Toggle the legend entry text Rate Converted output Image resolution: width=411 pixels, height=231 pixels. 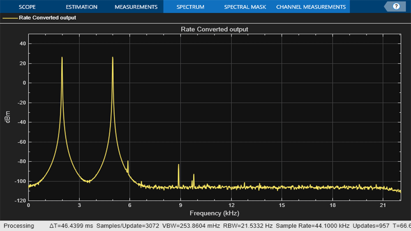point(47,18)
